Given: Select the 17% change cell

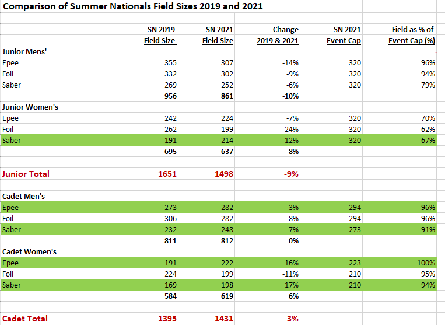Looking at the screenshot, I should click(x=292, y=285).
